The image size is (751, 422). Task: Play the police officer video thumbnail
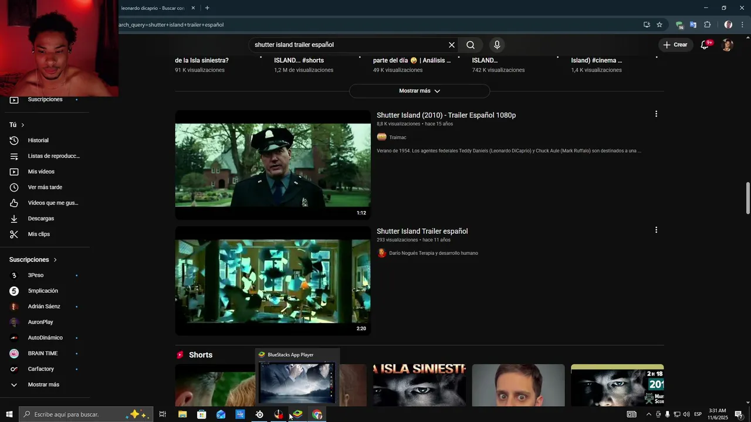(273, 165)
